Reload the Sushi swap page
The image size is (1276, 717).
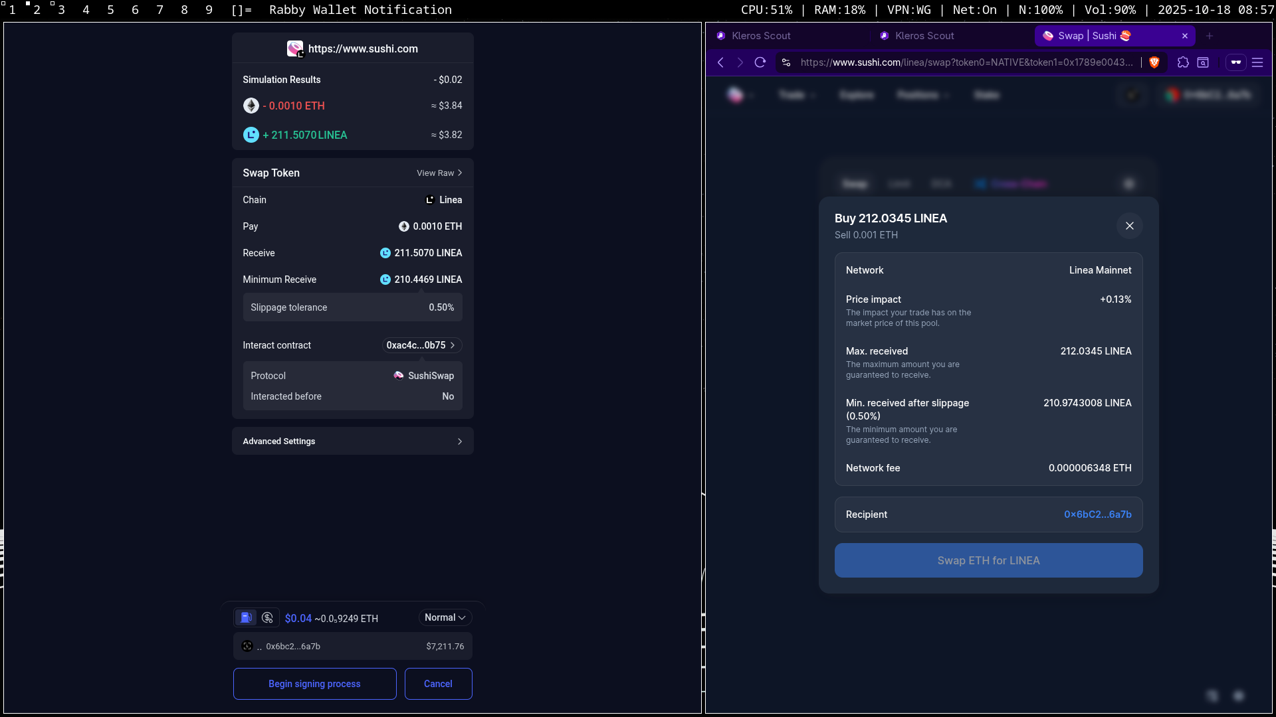point(760,62)
